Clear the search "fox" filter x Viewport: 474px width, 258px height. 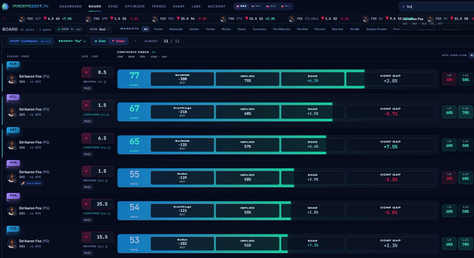85,41
